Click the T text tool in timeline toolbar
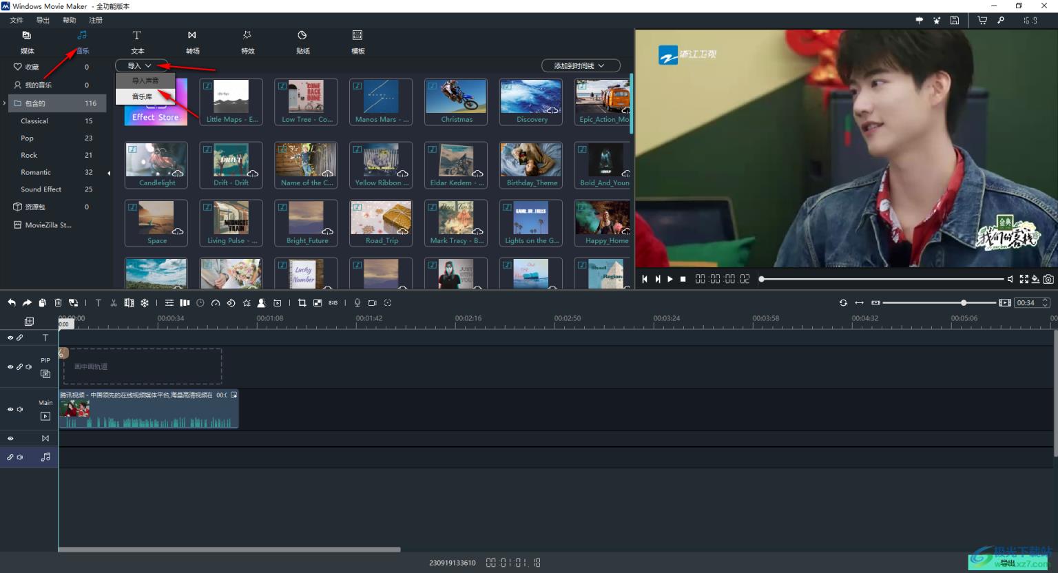The width and height of the screenshot is (1058, 573). [98, 303]
